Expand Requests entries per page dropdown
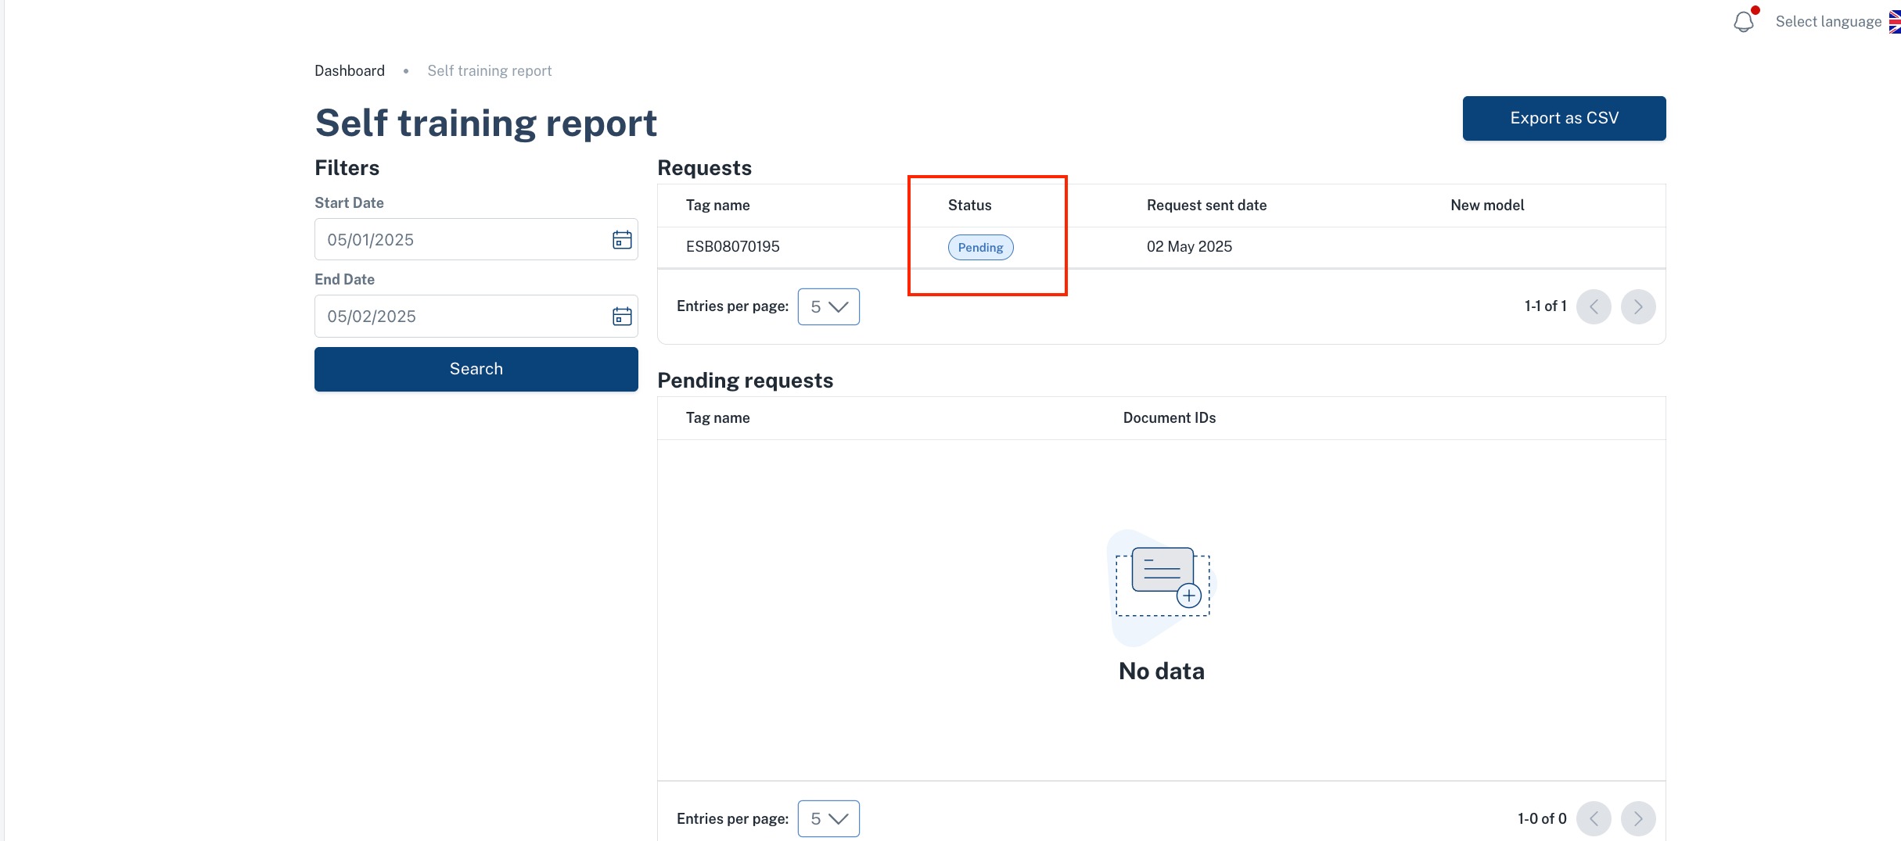1901x841 pixels. [828, 306]
